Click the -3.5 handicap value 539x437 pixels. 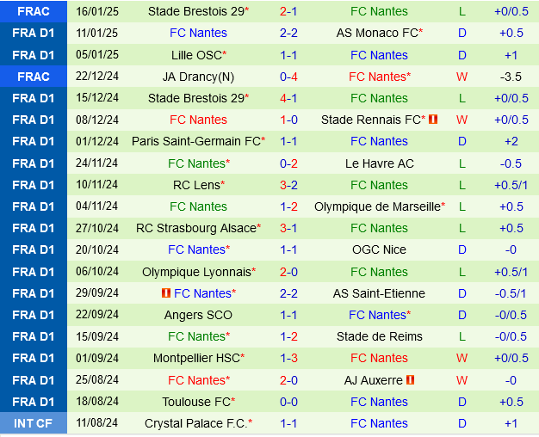(x=511, y=77)
